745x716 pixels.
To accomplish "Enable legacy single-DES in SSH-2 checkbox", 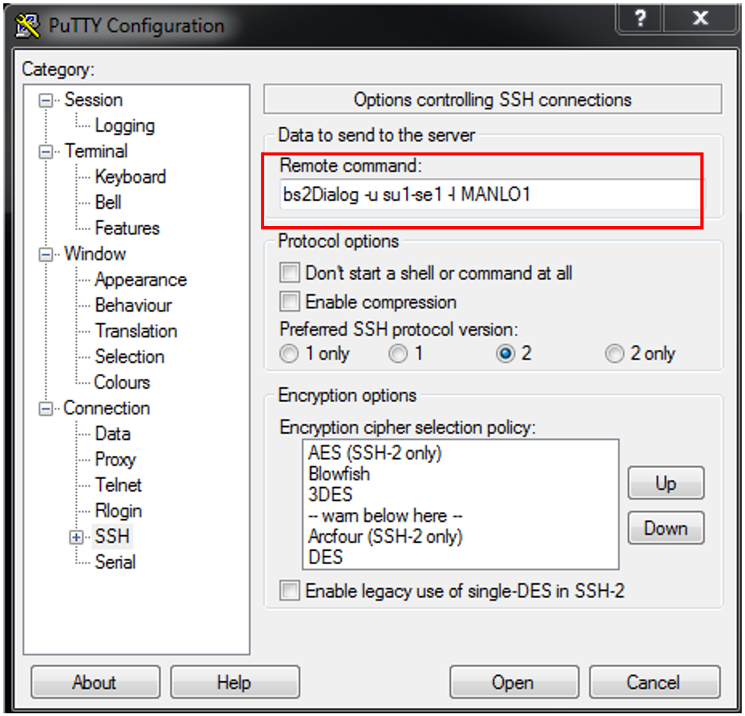I will (290, 590).
